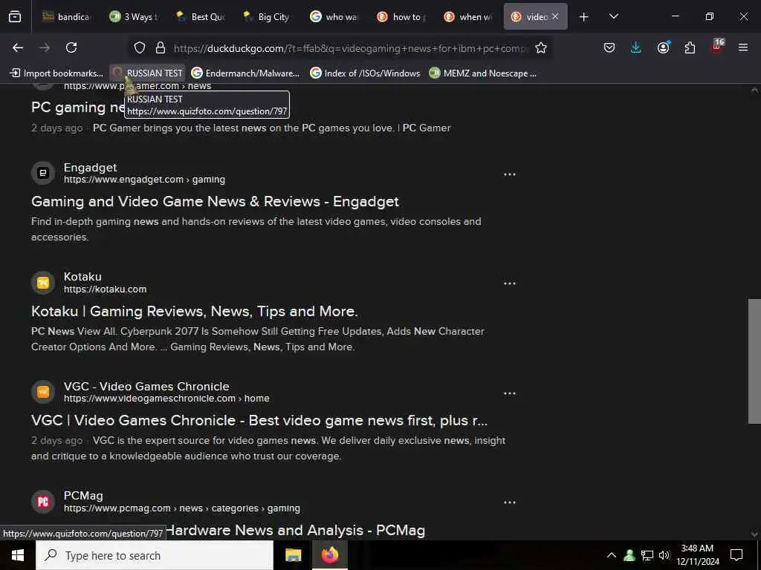Click the https://www.engadget.com › gaming URL
761x570 pixels.
[145, 180]
